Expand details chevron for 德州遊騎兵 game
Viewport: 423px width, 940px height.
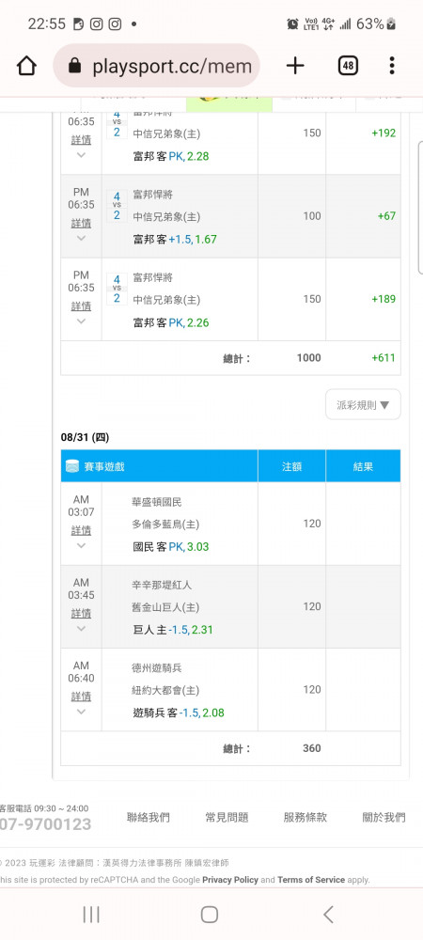click(x=81, y=712)
